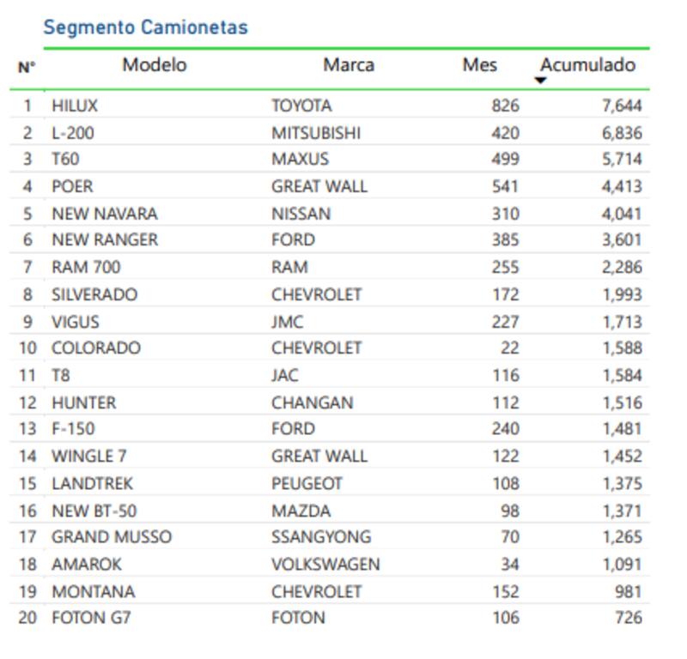This screenshot has width=687, height=659.
Task: Click the sort arrow below Acumulado
Action: pos(540,81)
